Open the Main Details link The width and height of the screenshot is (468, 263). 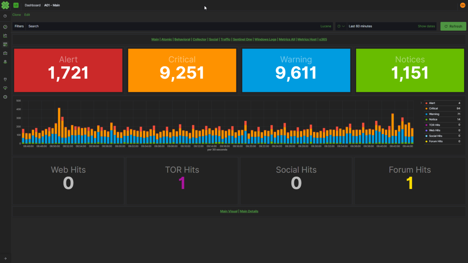tap(249, 211)
